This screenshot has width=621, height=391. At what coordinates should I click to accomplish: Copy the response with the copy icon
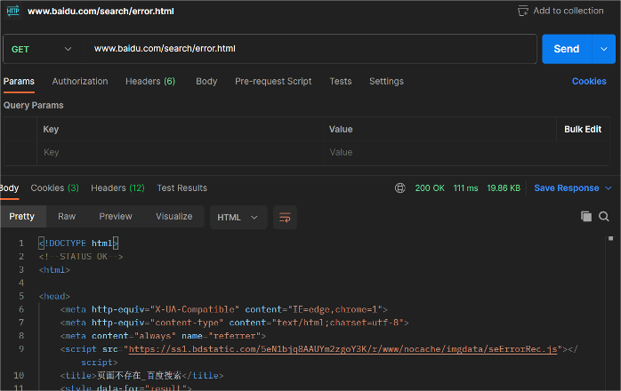(586, 217)
